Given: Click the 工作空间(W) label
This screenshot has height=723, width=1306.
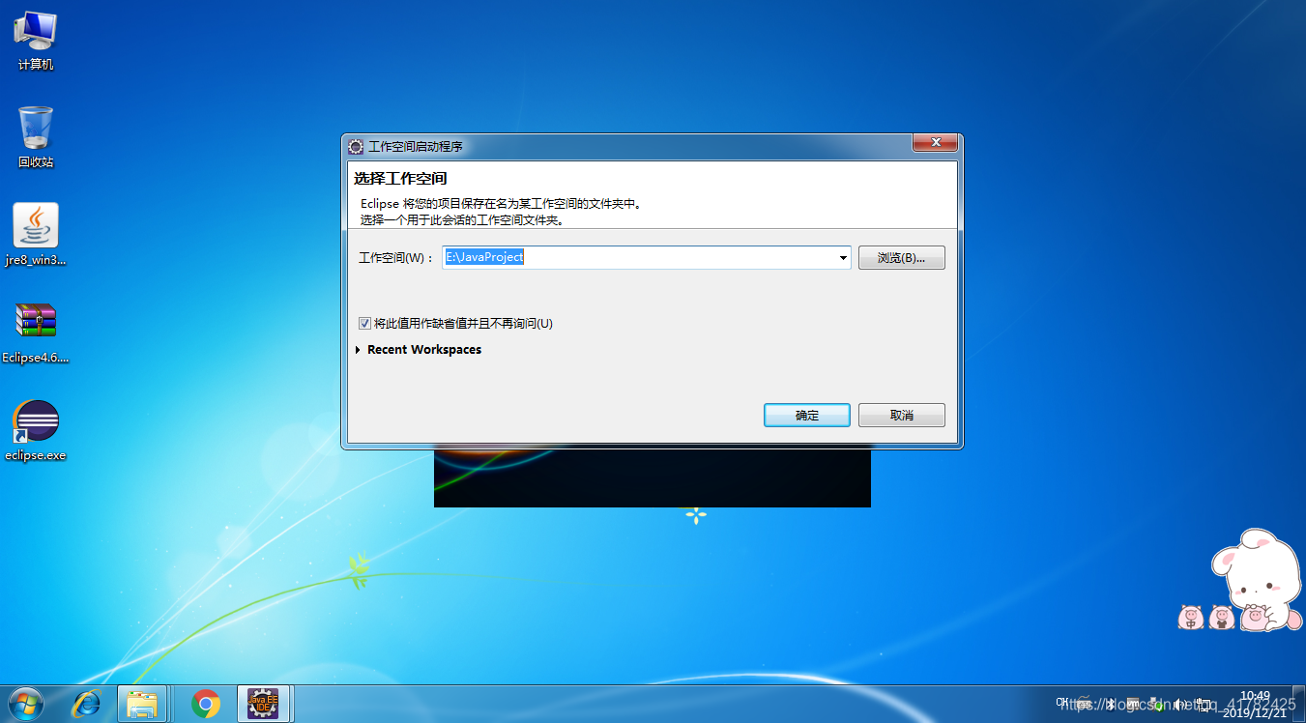Looking at the screenshot, I should (x=396, y=258).
